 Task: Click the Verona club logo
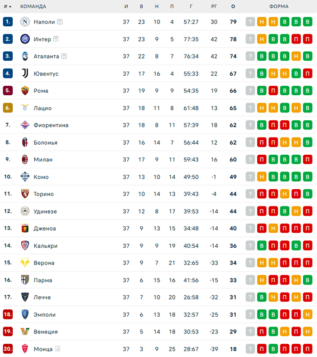[25, 263]
